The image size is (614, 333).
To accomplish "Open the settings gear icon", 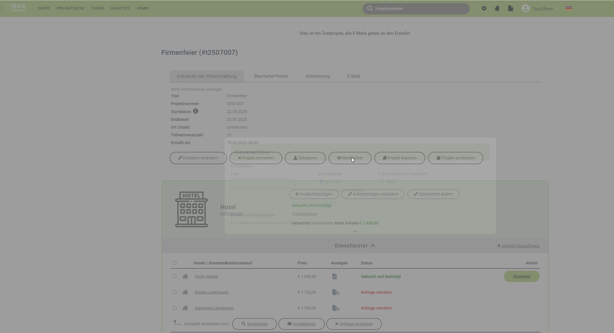I will (x=484, y=8).
